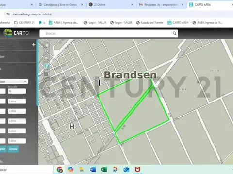This screenshot has width=233, height=174.
Task: Close the WhatsApp tab
Action: (x=32, y=5)
